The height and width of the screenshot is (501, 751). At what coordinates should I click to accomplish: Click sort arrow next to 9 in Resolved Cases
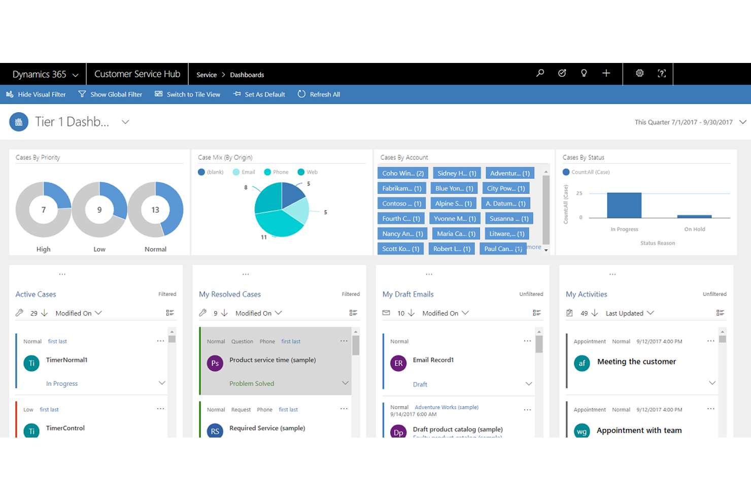pyautogui.click(x=224, y=313)
